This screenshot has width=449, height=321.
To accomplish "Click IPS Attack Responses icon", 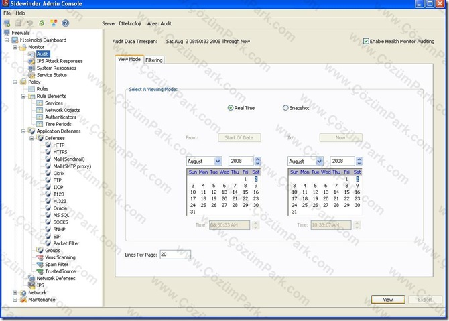I will tap(31, 61).
